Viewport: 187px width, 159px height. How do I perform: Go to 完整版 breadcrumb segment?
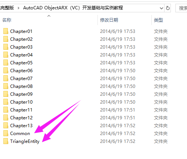point(7,8)
